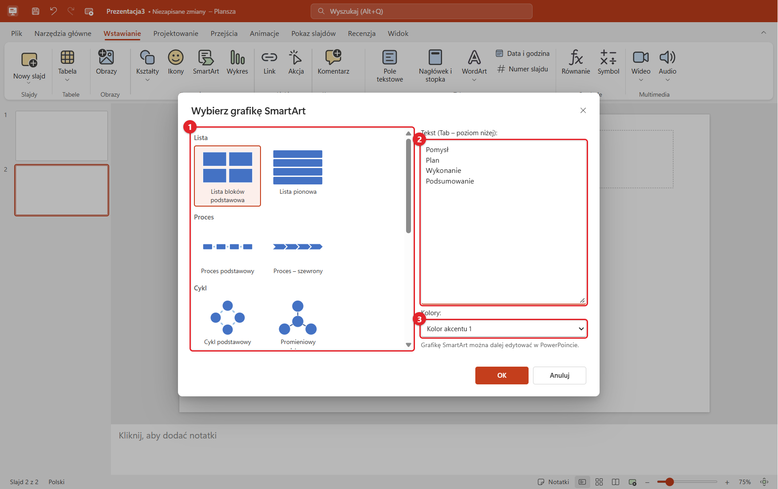
Task: Insert a Symbol character
Action: pyautogui.click(x=608, y=63)
